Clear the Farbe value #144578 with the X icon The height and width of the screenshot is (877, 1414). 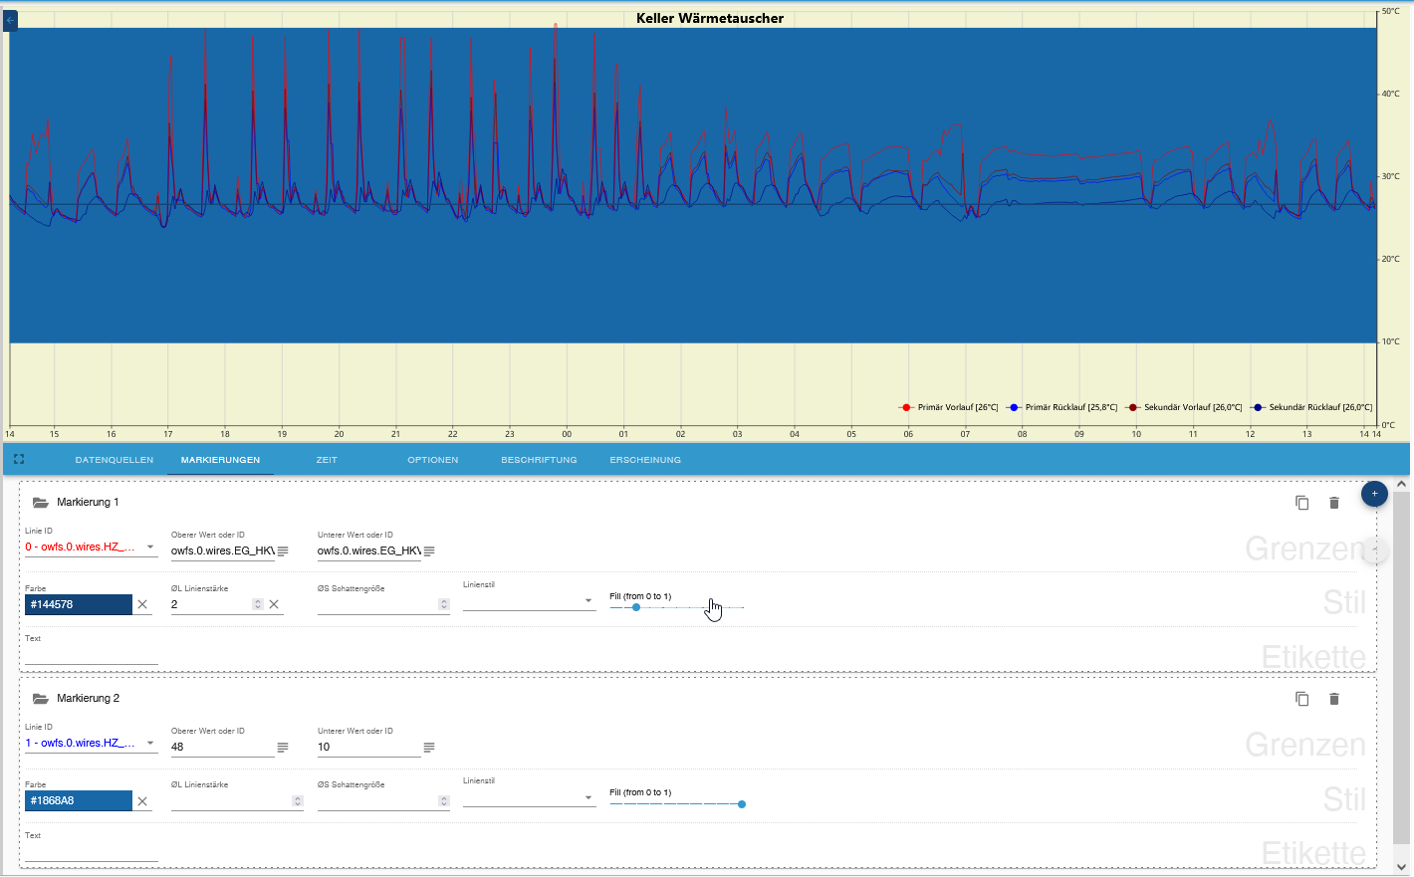143,604
